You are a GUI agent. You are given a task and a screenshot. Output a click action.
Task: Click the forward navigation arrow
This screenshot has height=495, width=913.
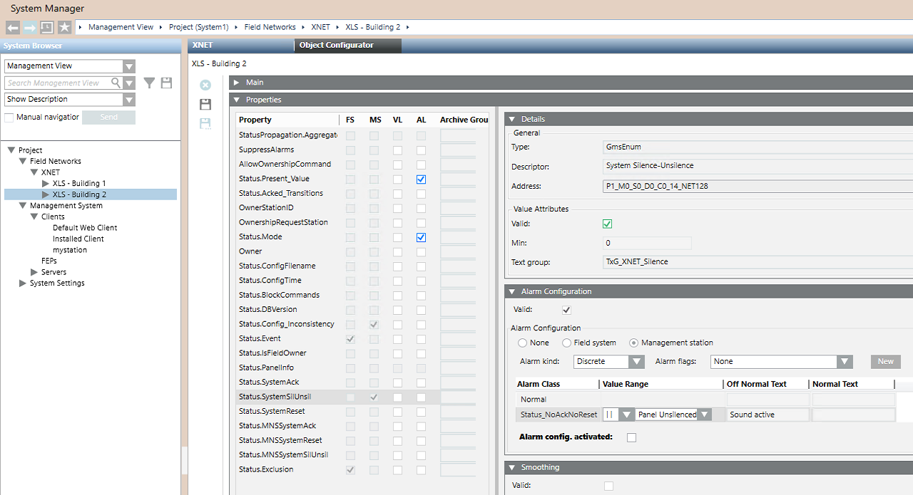tap(30, 27)
